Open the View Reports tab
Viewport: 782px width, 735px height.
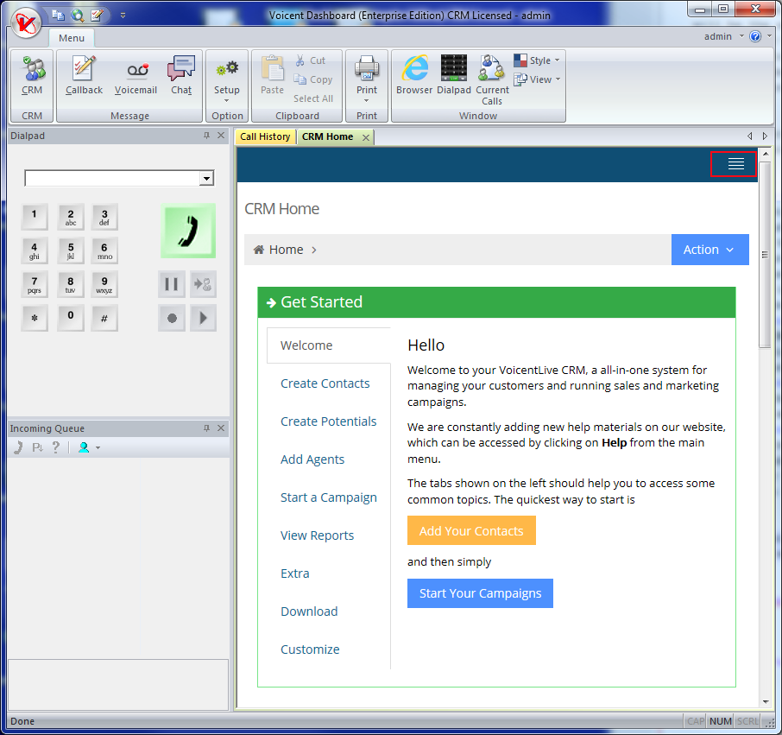(x=317, y=535)
